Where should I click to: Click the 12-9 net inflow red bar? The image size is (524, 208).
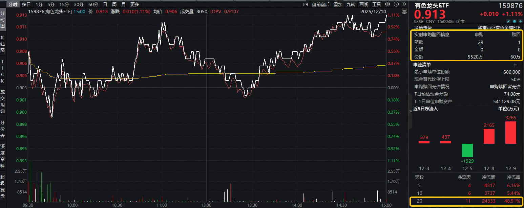(x=510, y=133)
